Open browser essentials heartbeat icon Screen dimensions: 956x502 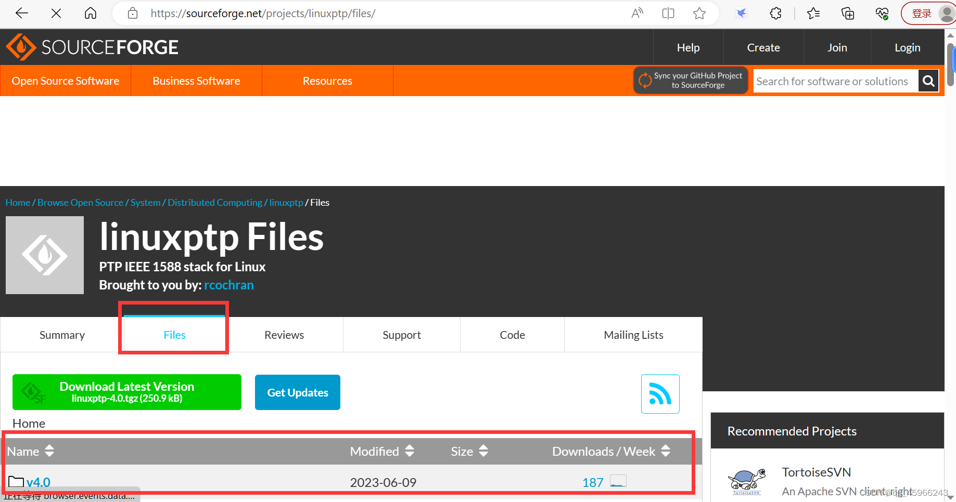(x=882, y=14)
